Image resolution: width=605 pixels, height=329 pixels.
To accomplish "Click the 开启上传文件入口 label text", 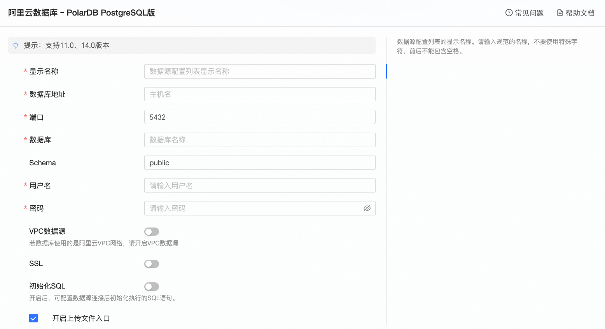I will point(81,318).
